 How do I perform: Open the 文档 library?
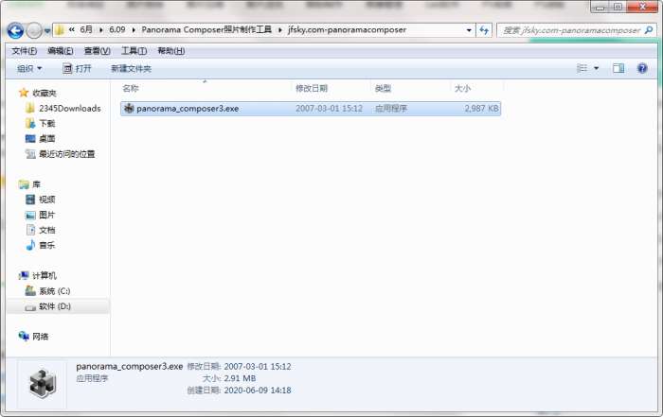[x=47, y=230]
